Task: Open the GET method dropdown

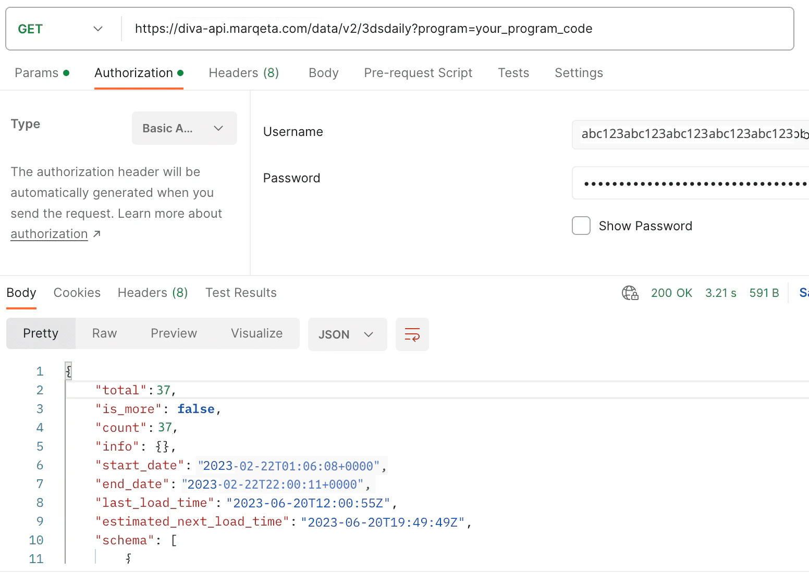Action: pyautogui.click(x=60, y=29)
